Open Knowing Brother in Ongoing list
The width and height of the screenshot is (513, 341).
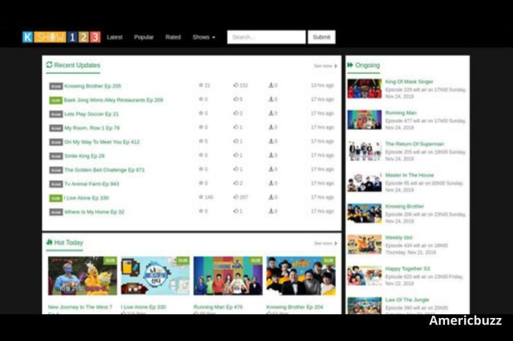point(405,207)
